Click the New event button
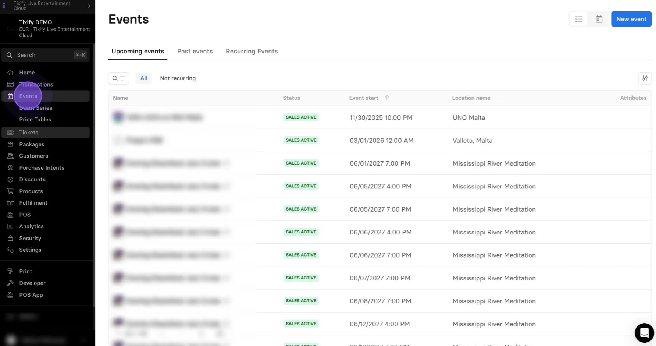 click(631, 19)
